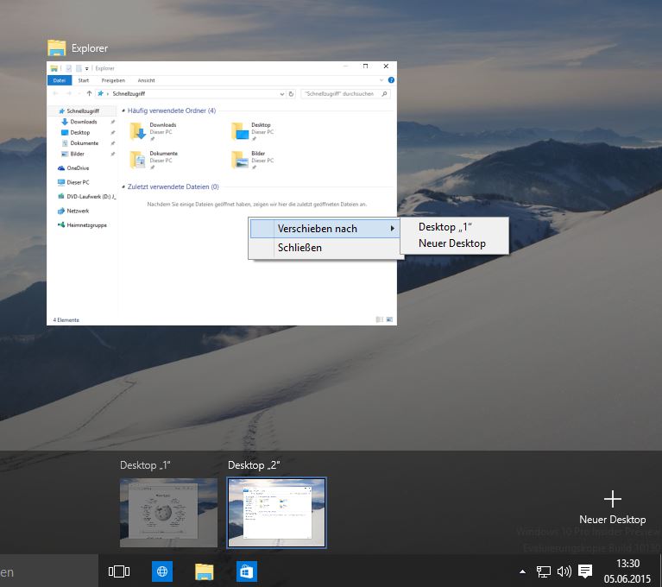The height and width of the screenshot is (587, 662).
Task: Open Freigeben tab in Explorer ribbon
Action: [113, 80]
